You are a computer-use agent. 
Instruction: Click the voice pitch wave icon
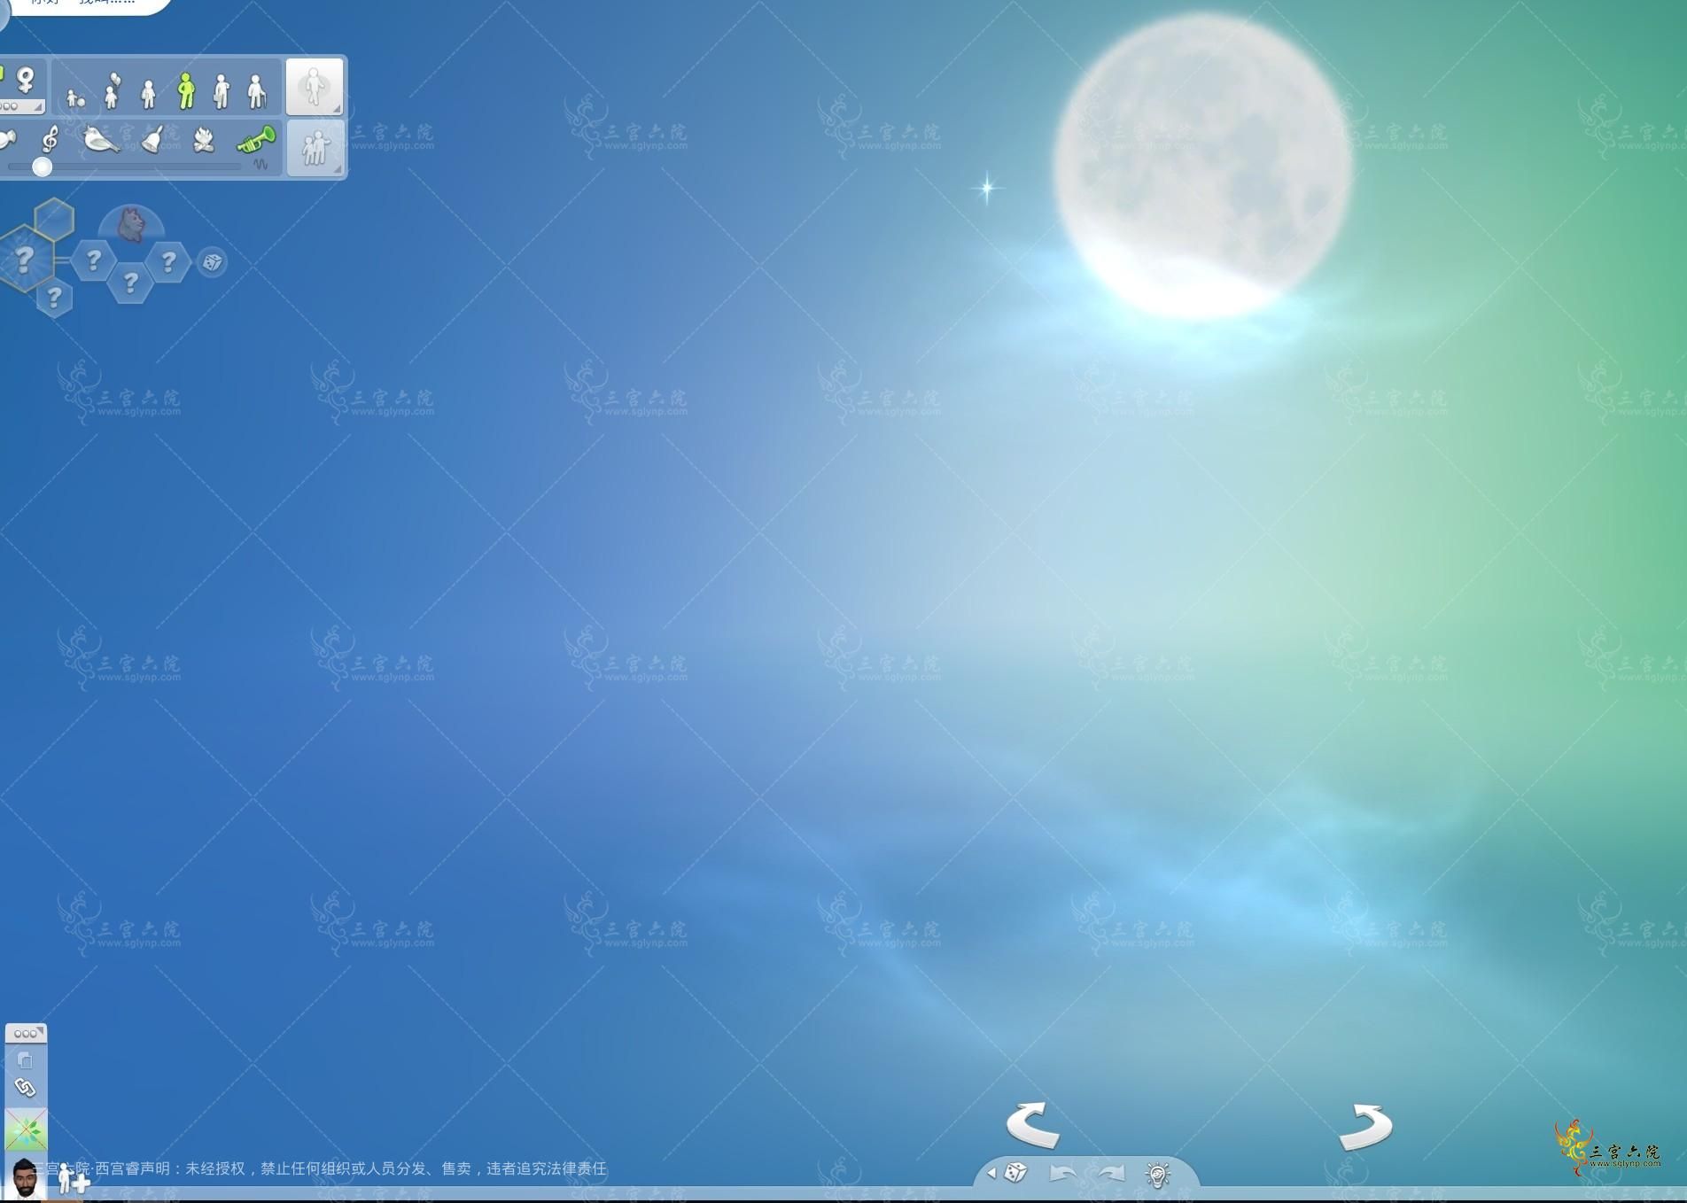click(x=260, y=165)
